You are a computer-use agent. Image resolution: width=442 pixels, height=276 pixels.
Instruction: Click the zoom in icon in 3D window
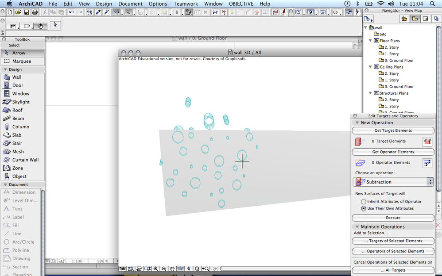[155, 268]
